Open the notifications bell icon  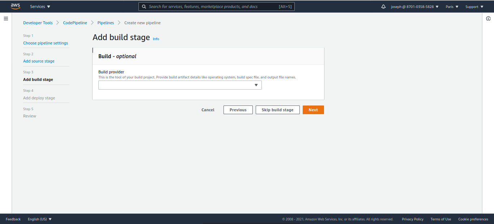tap(383, 7)
